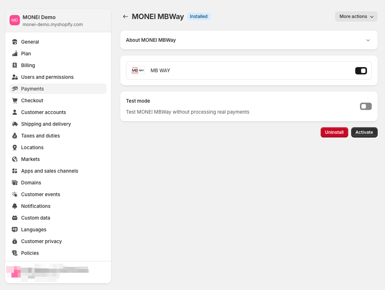The height and width of the screenshot is (290, 385).
Task: Select Locations label in sidebar
Action: pyautogui.click(x=32, y=148)
